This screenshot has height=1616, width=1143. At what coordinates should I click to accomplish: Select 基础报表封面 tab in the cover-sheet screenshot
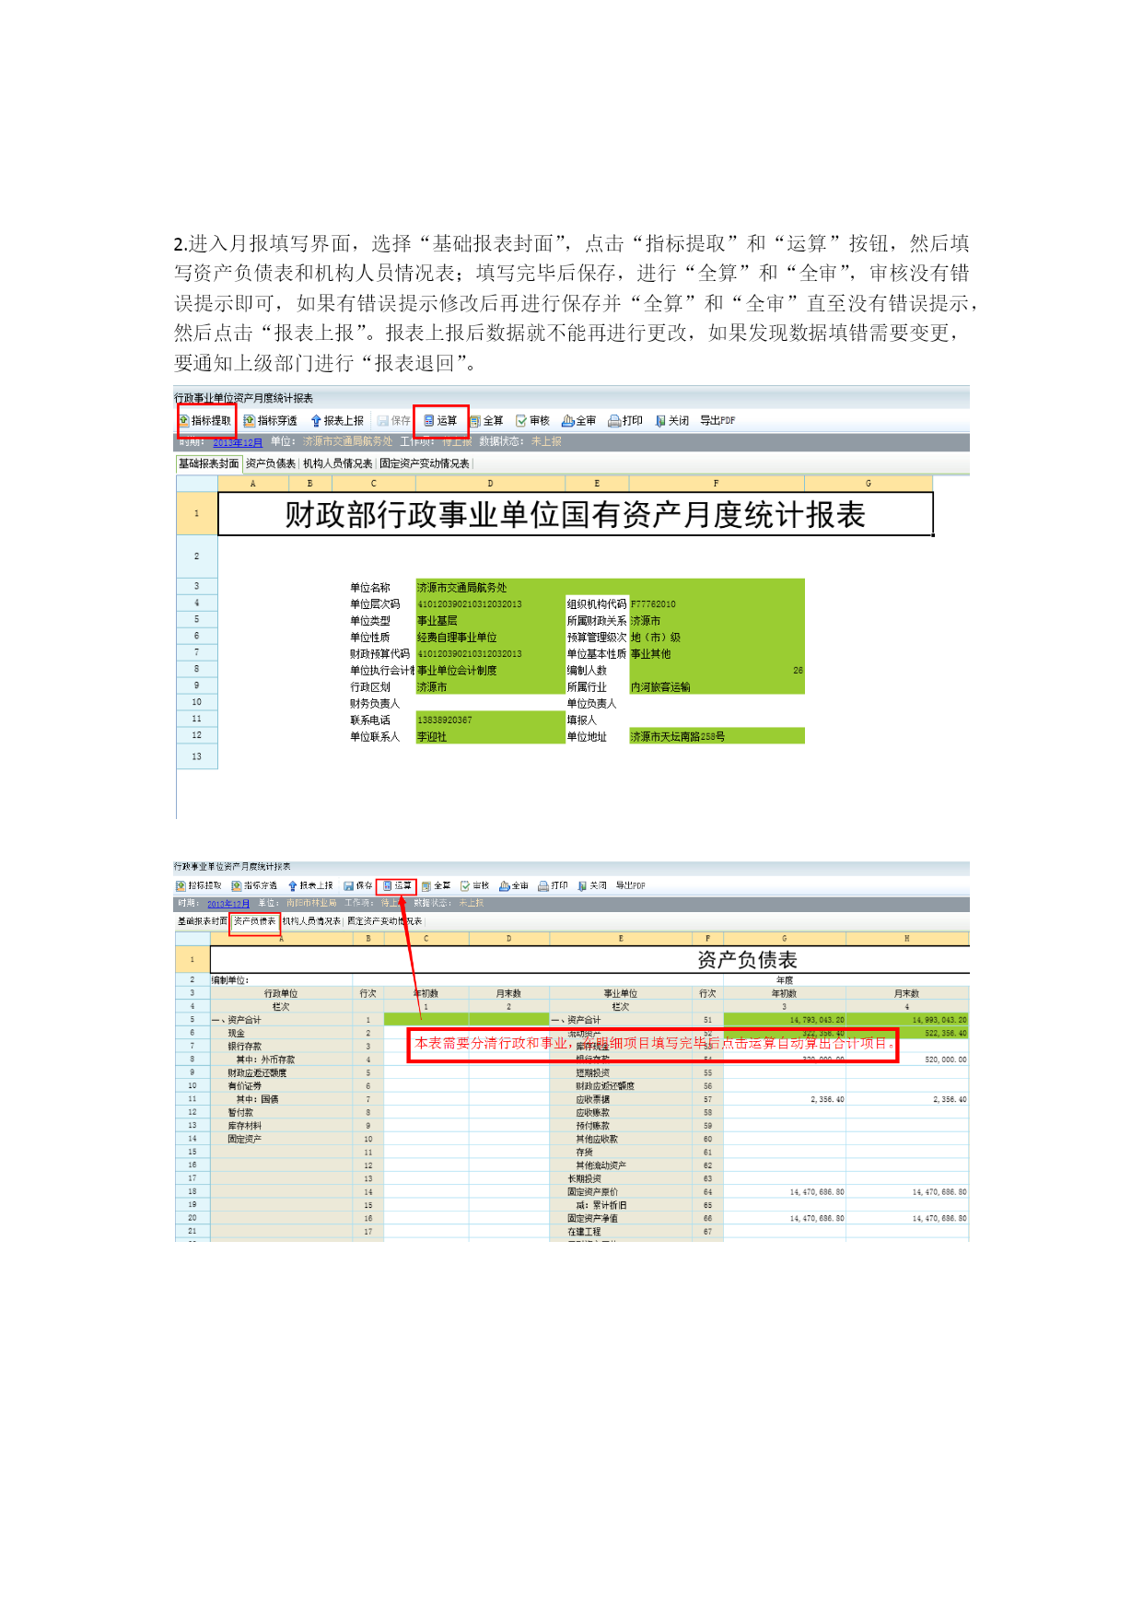tap(209, 463)
